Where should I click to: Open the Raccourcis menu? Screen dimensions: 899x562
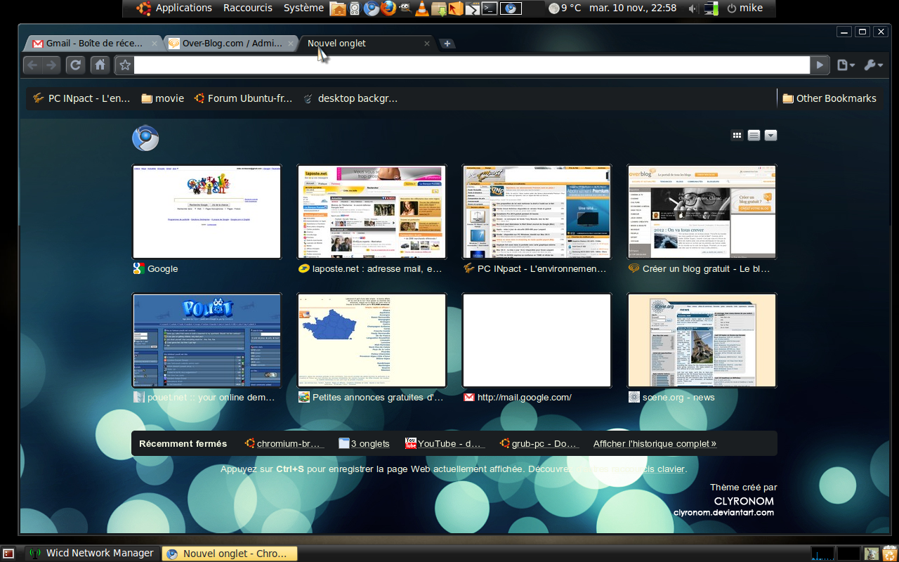click(x=247, y=8)
